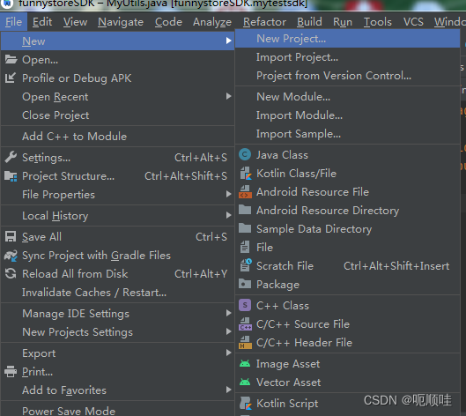Open the Build menu
The image size is (466, 416).
309,22
